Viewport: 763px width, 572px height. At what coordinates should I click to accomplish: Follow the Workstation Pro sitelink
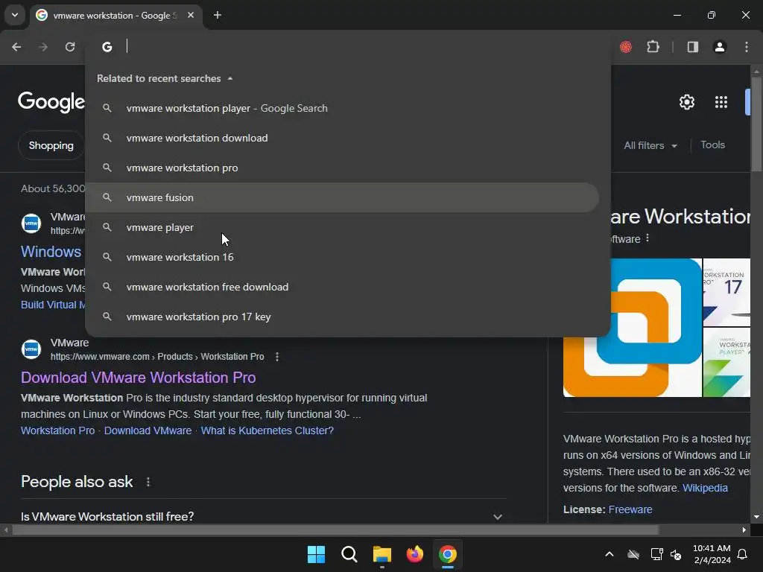coord(58,430)
